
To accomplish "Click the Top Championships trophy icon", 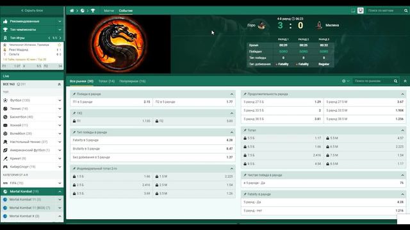I will tap(5, 30).
